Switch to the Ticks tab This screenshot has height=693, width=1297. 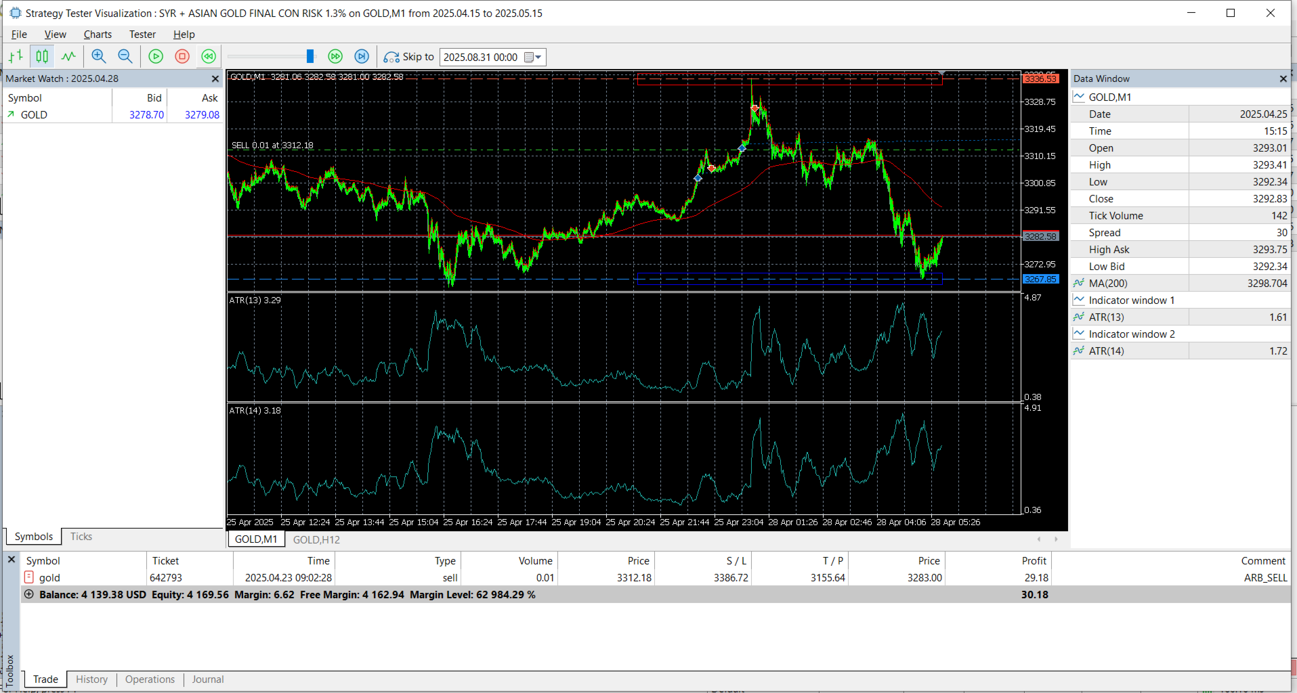(81, 537)
